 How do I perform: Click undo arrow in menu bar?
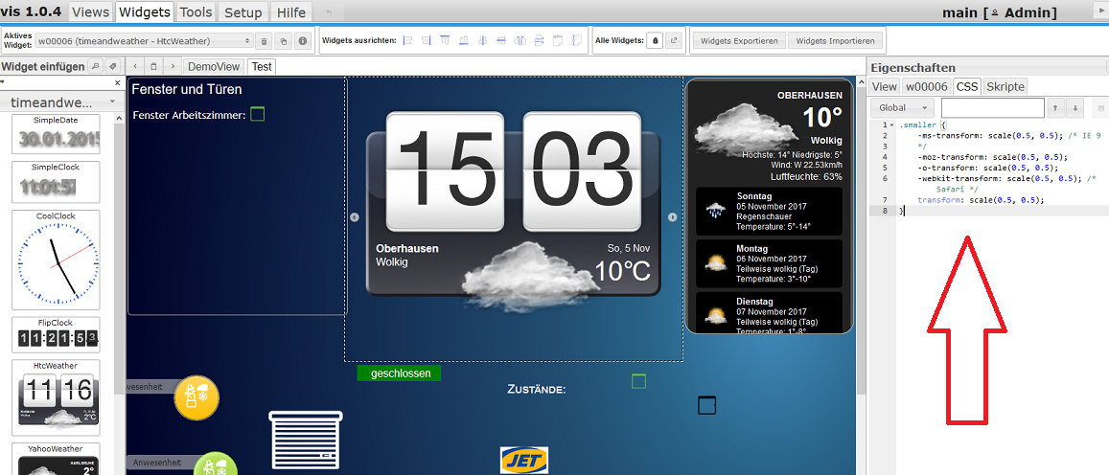pos(331,12)
